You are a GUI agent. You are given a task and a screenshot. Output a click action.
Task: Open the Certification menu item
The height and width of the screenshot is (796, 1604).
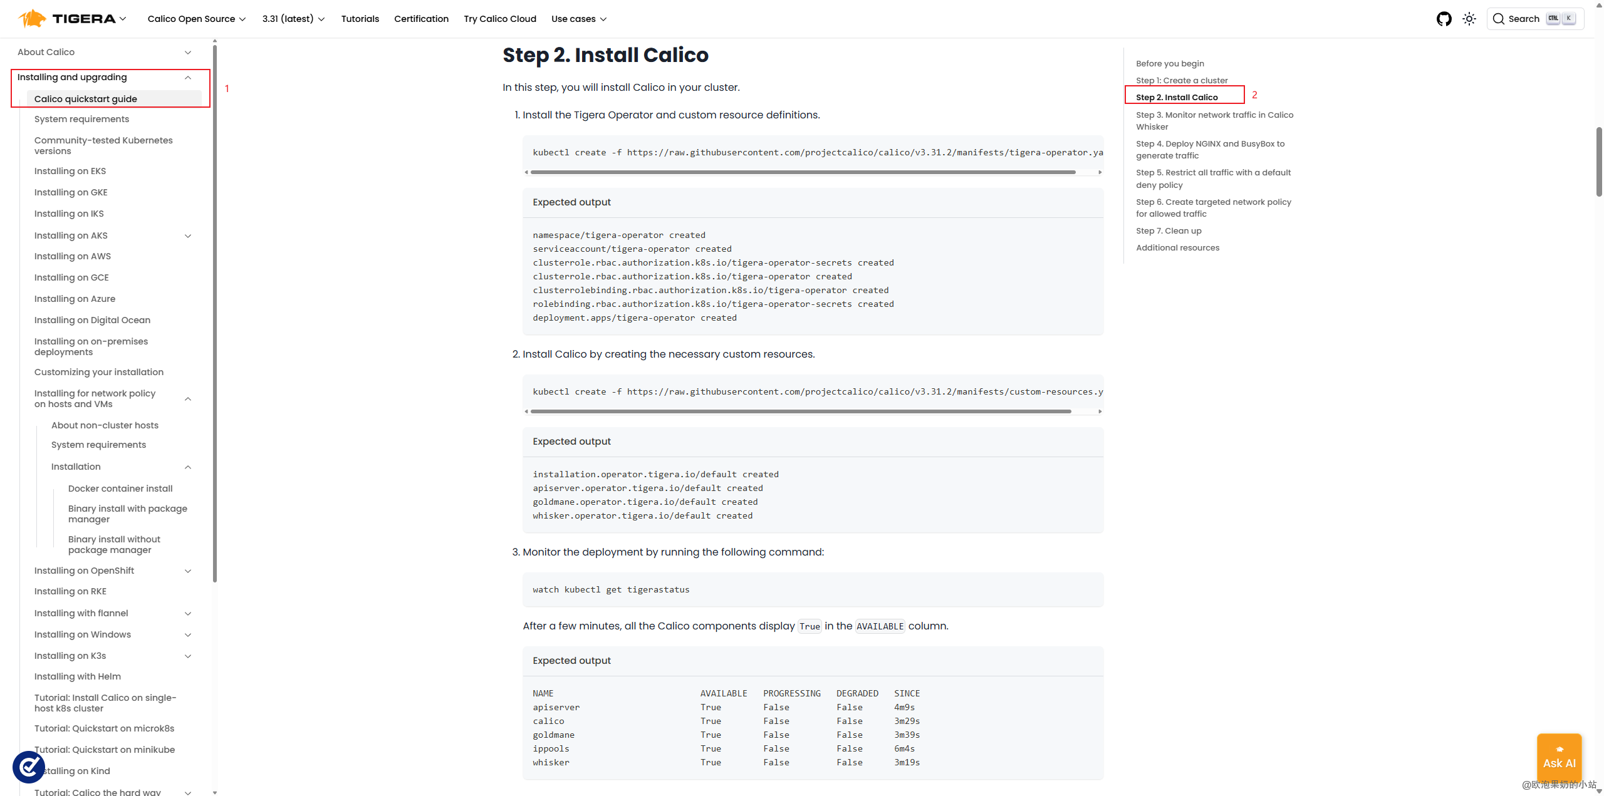(421, 19)
